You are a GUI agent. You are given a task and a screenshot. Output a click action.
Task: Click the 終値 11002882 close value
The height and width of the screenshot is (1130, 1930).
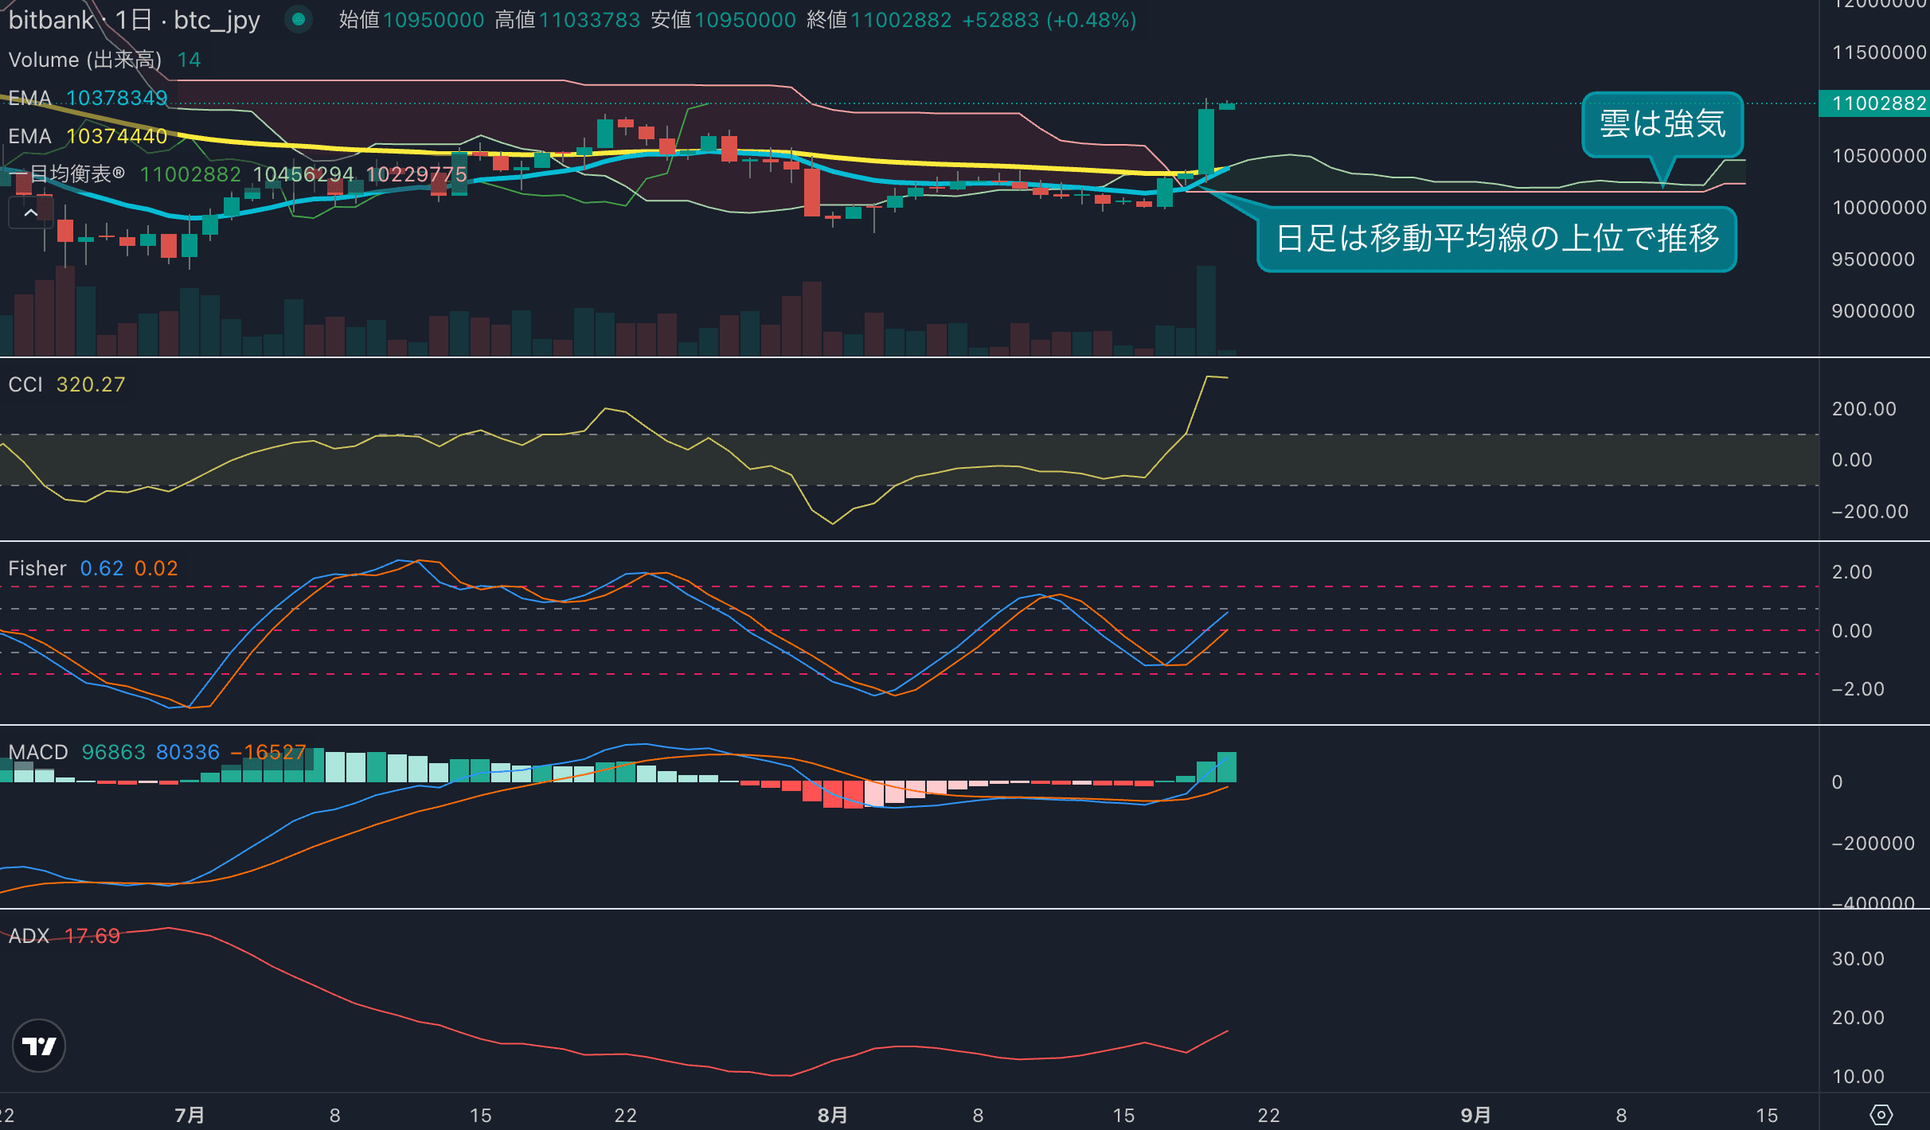[879, 20]
